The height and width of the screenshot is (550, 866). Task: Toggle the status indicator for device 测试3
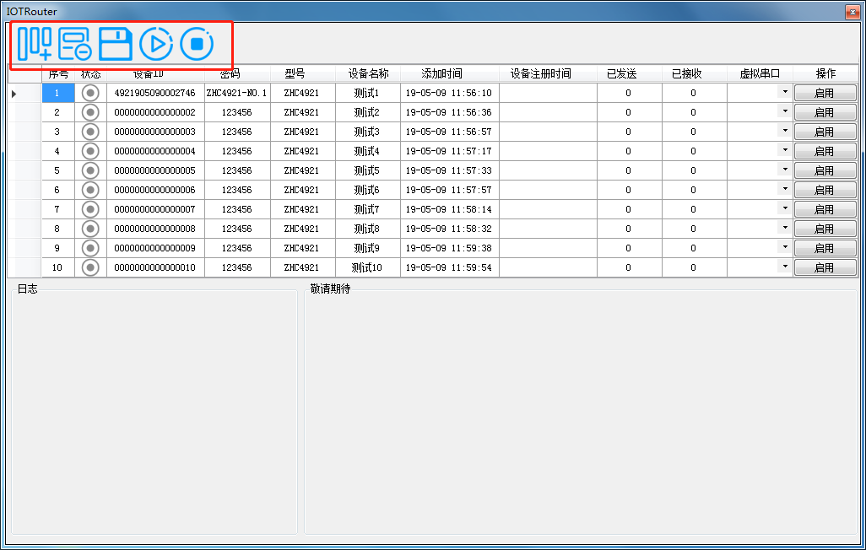tap(90, 132)
